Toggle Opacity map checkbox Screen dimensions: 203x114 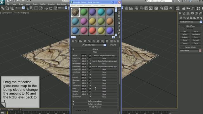[90, 94]
